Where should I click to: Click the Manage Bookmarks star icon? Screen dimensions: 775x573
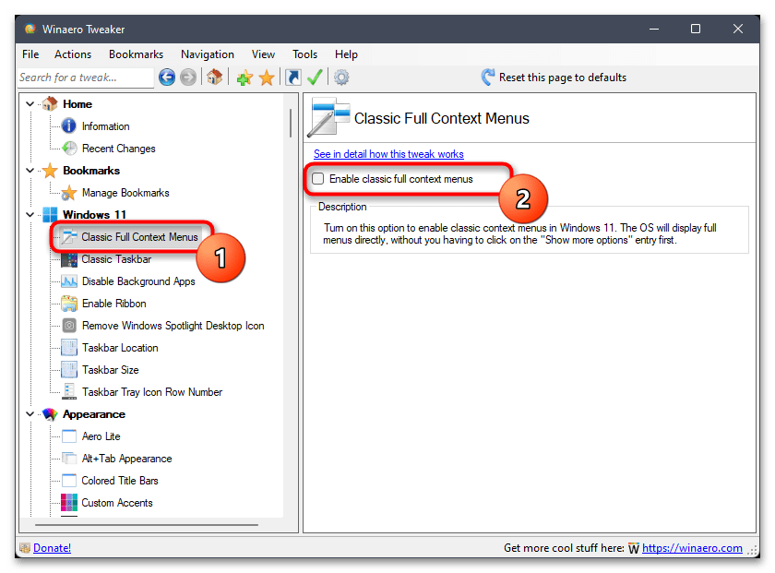[x=68, y=193]
